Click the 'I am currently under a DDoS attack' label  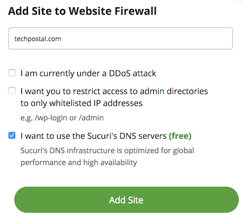89,73
